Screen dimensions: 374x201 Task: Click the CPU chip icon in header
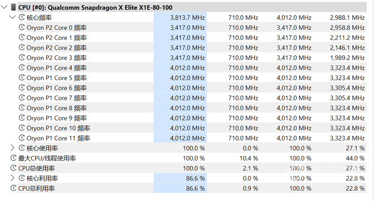(13, 7)
